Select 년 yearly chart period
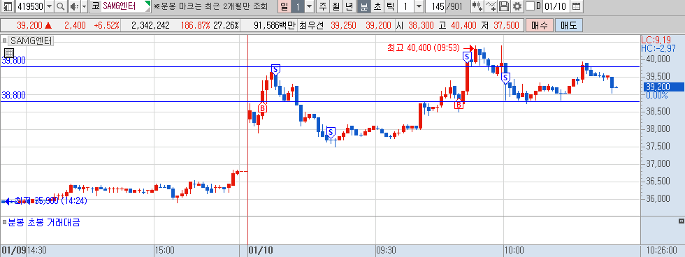685x257 pixels. 349,6
